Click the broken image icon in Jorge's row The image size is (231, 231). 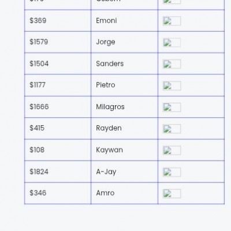(x=172, y=43)
